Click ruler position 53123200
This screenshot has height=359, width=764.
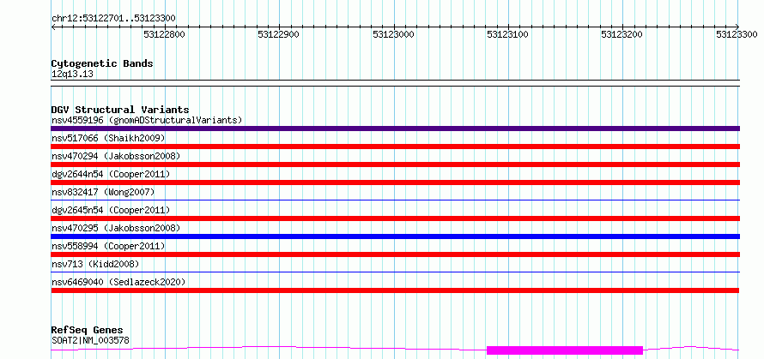(622, 34)
